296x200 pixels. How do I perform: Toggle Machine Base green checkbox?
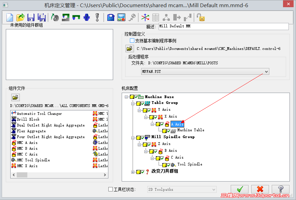click(x=136, y=97)
